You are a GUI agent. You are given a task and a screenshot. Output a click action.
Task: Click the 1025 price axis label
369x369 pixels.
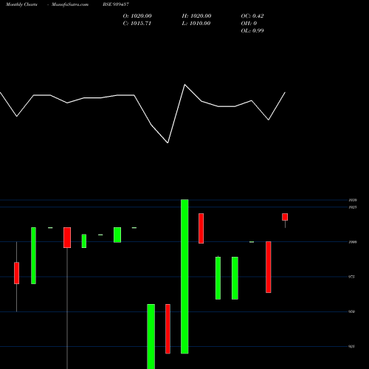click(353, 207)
